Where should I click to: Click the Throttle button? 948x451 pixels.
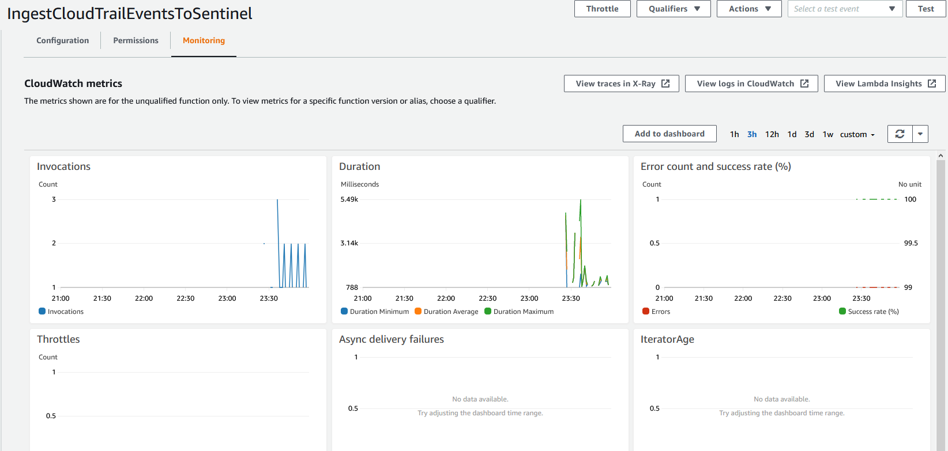(602, 9)
